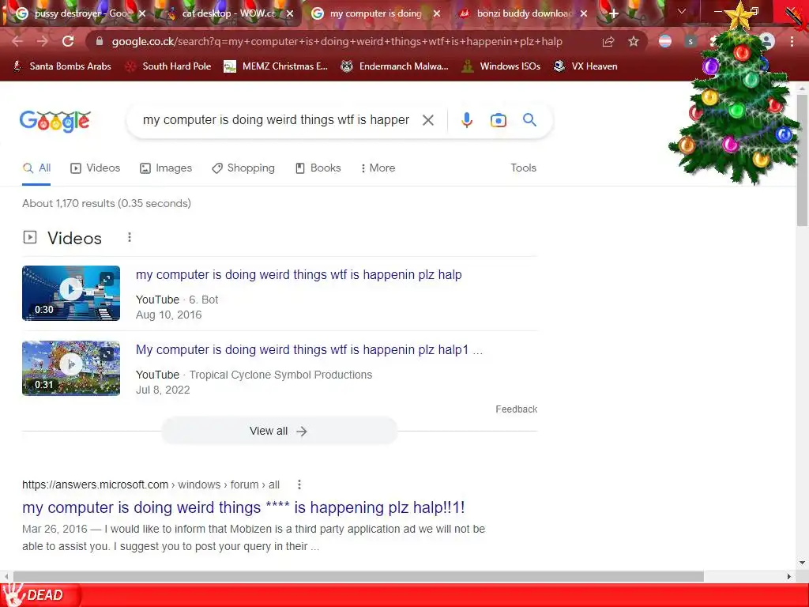This screenshot has width=809, height=607.
Task: Select the All results tab
Action: [36, 168]
